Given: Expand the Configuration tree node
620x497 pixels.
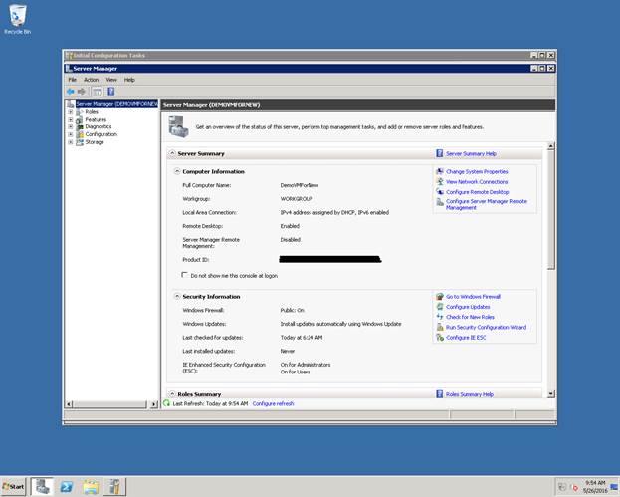Looking at the screenshot, I should (71, 134).
